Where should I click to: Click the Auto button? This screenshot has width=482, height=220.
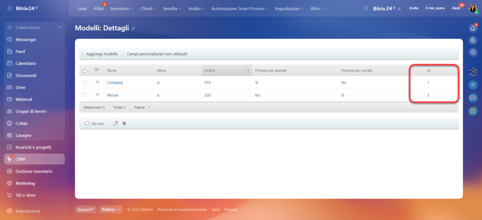tap(456, 8)
